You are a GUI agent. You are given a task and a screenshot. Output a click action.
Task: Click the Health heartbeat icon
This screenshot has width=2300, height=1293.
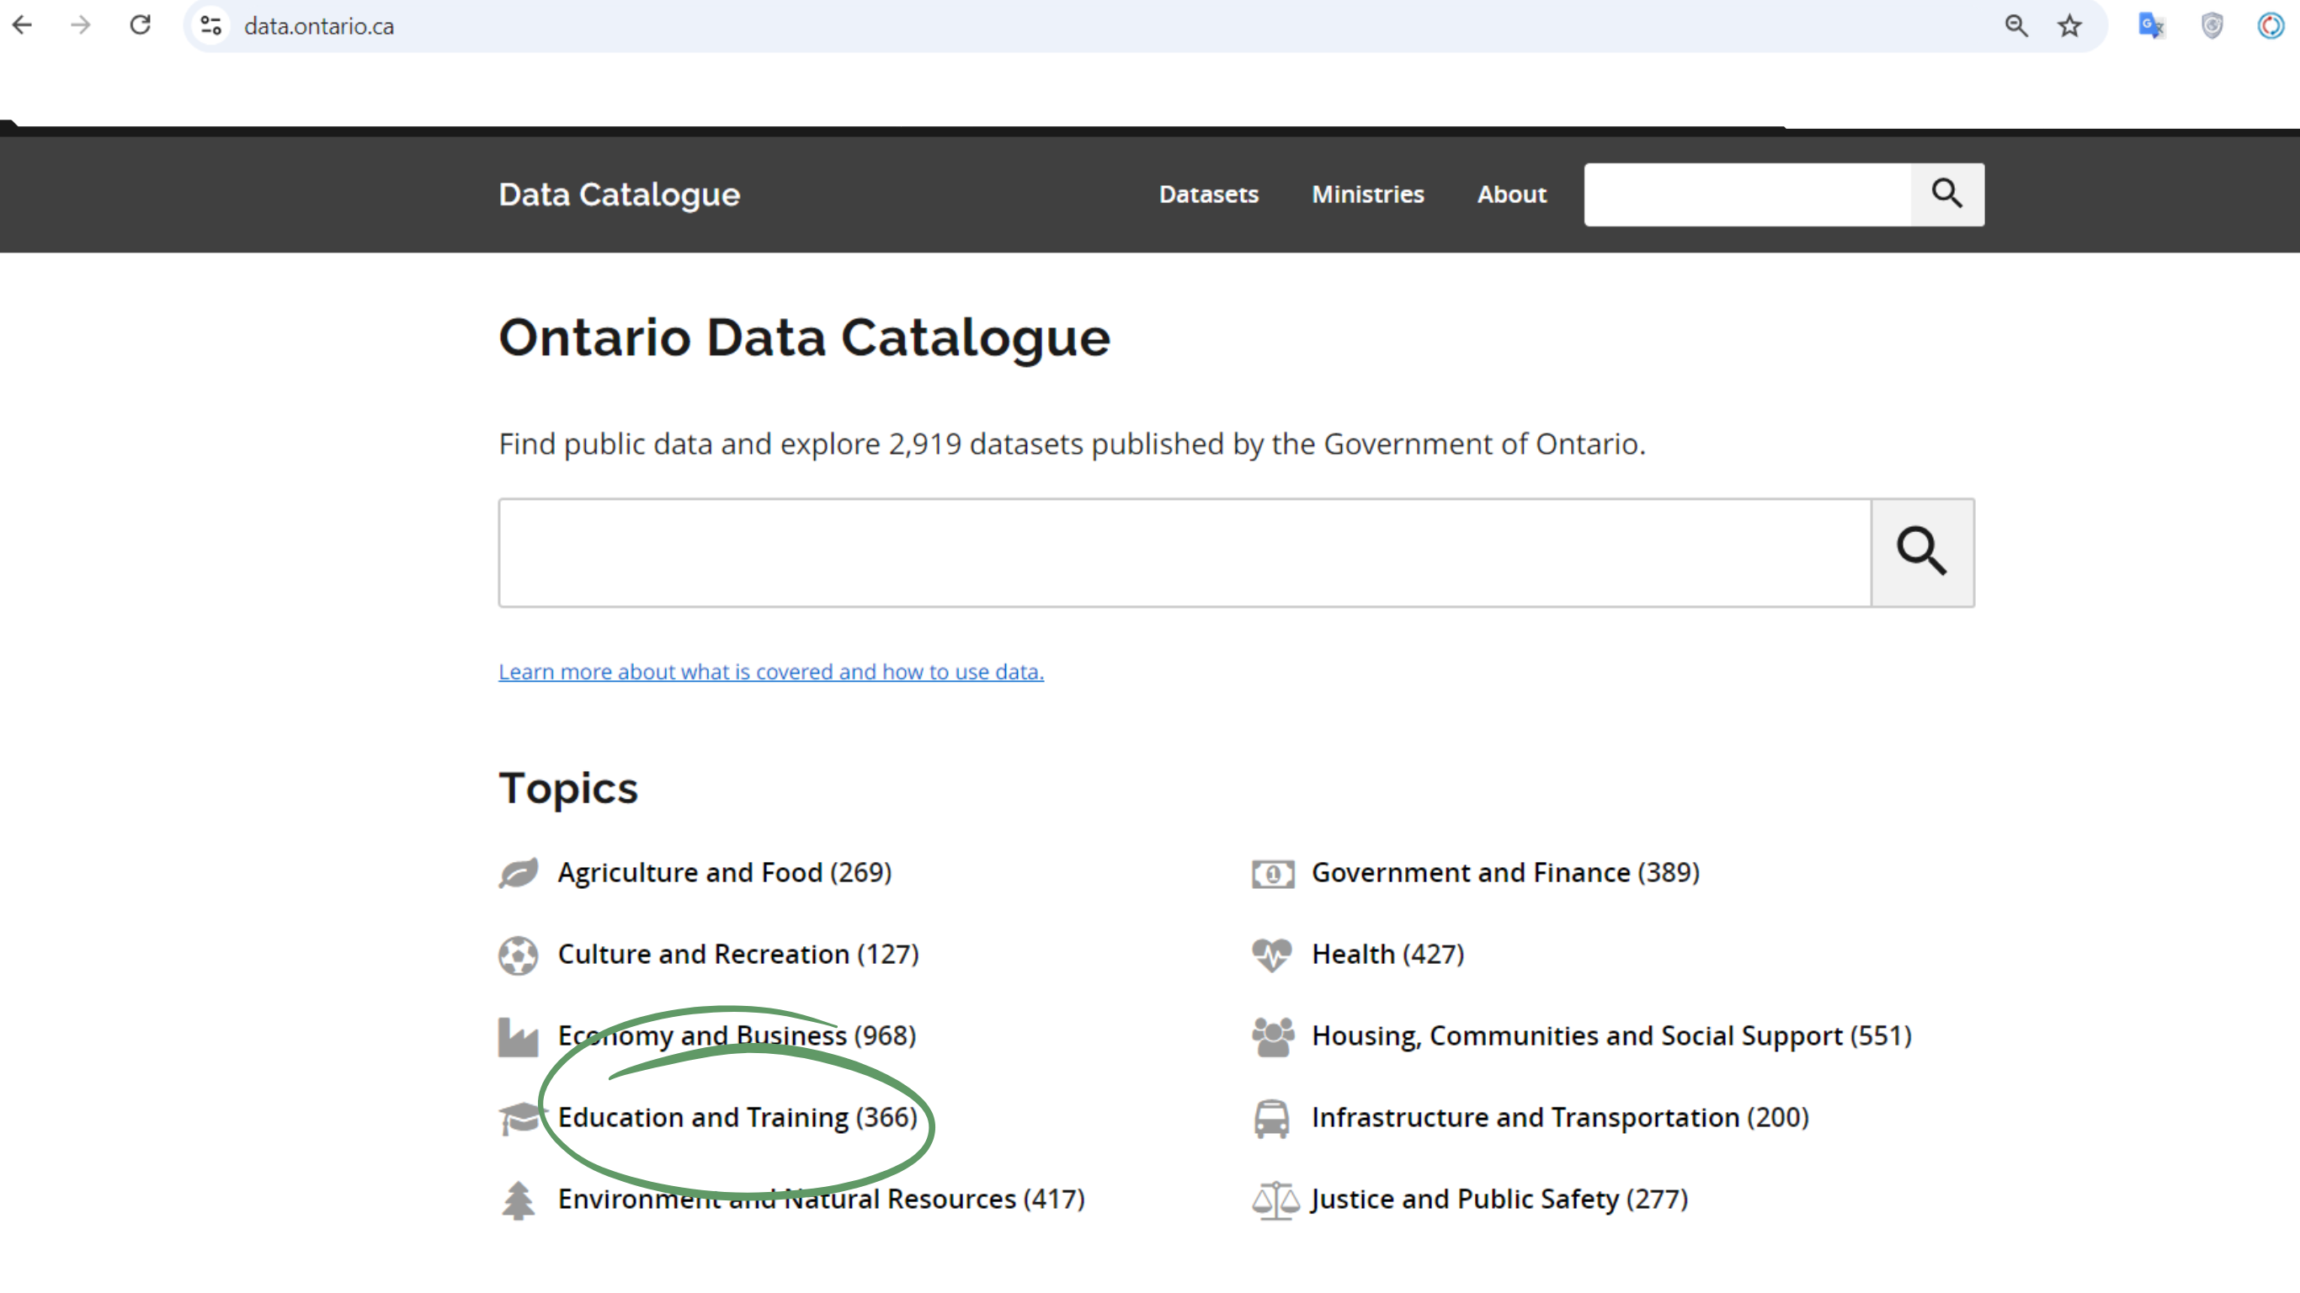1271,954
